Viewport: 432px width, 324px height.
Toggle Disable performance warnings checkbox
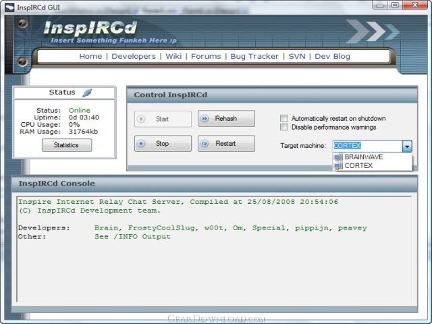click(284, 127)
